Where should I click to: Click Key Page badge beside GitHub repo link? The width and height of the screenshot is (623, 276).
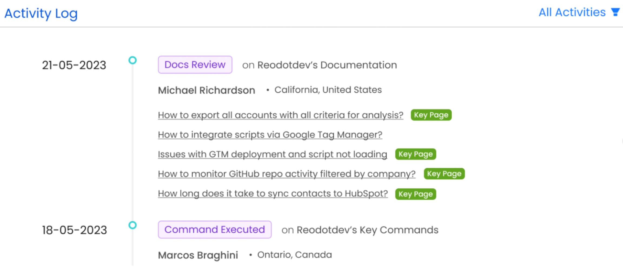click(444, 174)
